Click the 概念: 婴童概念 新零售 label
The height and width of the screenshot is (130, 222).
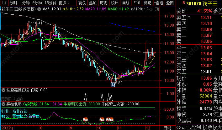pyautogui.click(x=20, y=117)
